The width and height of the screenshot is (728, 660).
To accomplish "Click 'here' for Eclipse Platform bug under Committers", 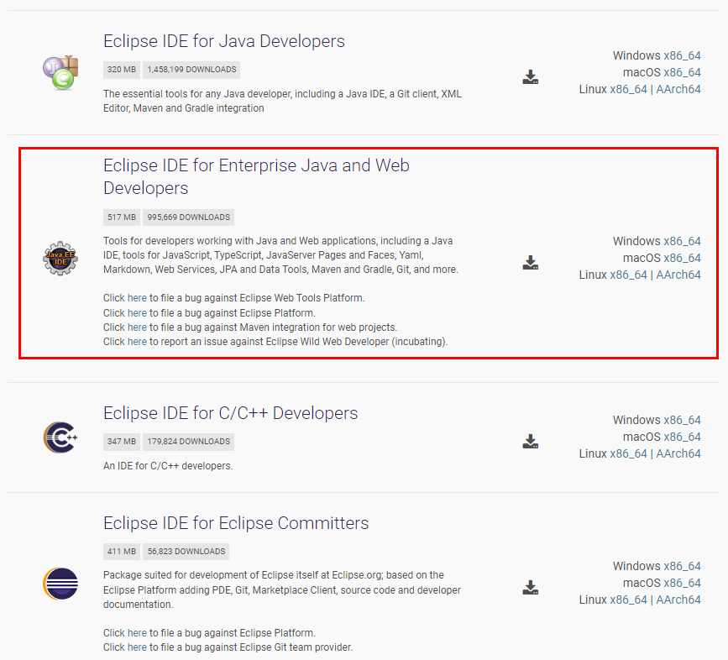I will [137, 633].
